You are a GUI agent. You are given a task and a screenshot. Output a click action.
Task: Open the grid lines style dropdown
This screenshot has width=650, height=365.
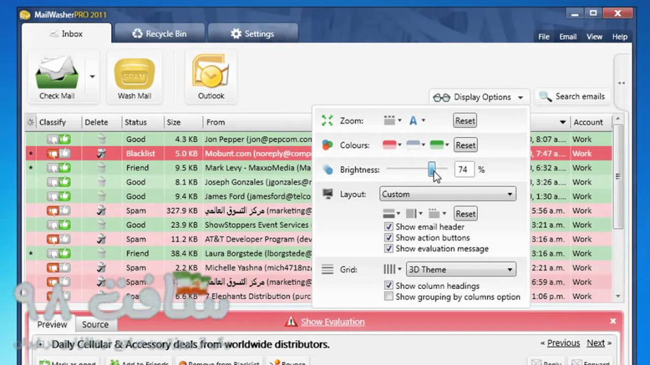[392, 269]
